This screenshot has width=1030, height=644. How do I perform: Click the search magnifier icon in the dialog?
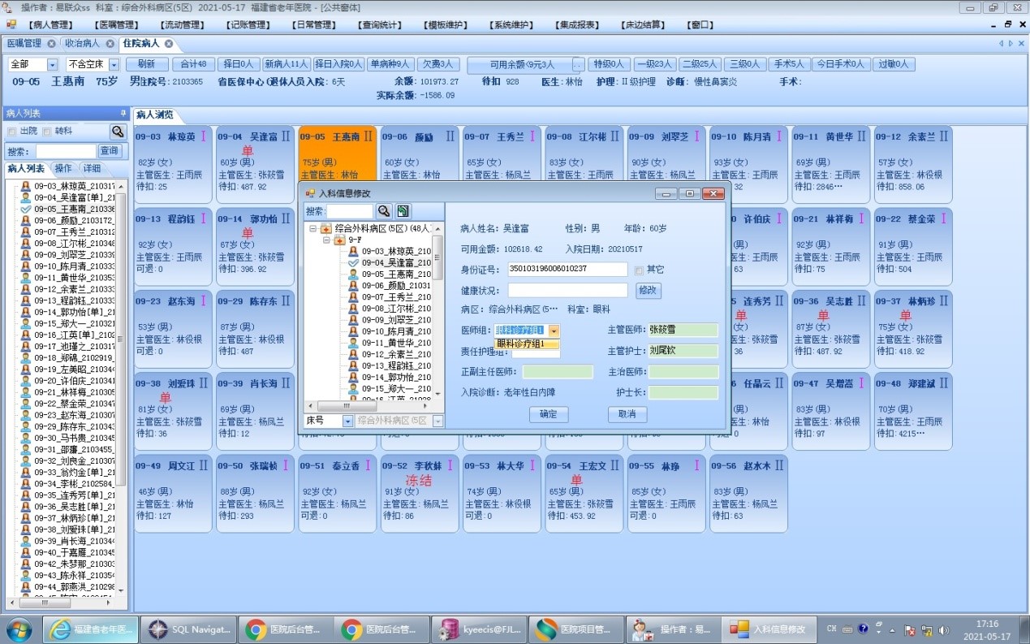[x=384, y=211]
